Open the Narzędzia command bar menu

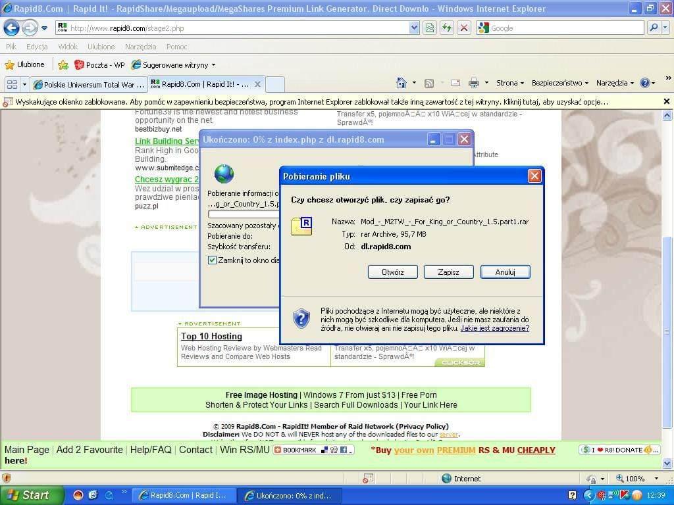point(615,83)
